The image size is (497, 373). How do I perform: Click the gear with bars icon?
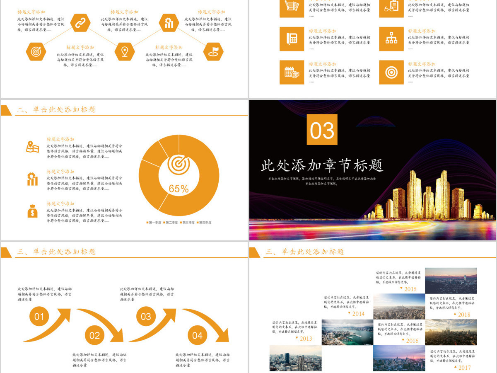tap(32, 179)
